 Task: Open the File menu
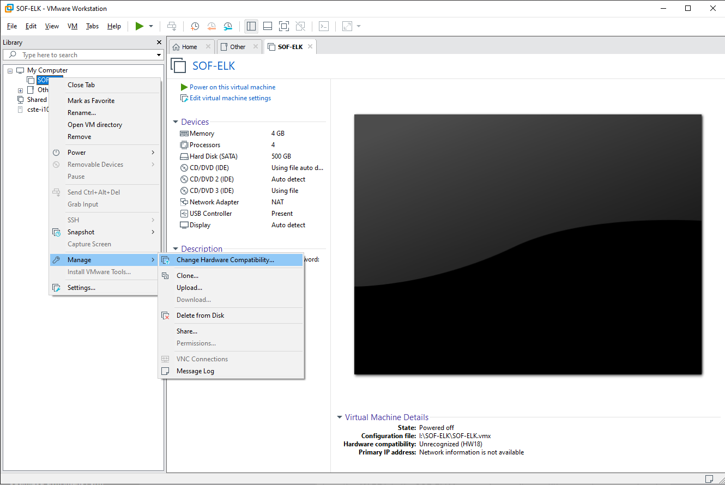point(12,26)
